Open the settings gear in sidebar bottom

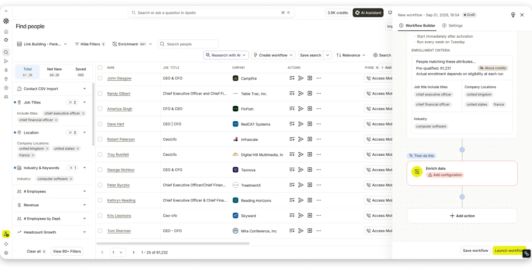click(x=6, y=253)
